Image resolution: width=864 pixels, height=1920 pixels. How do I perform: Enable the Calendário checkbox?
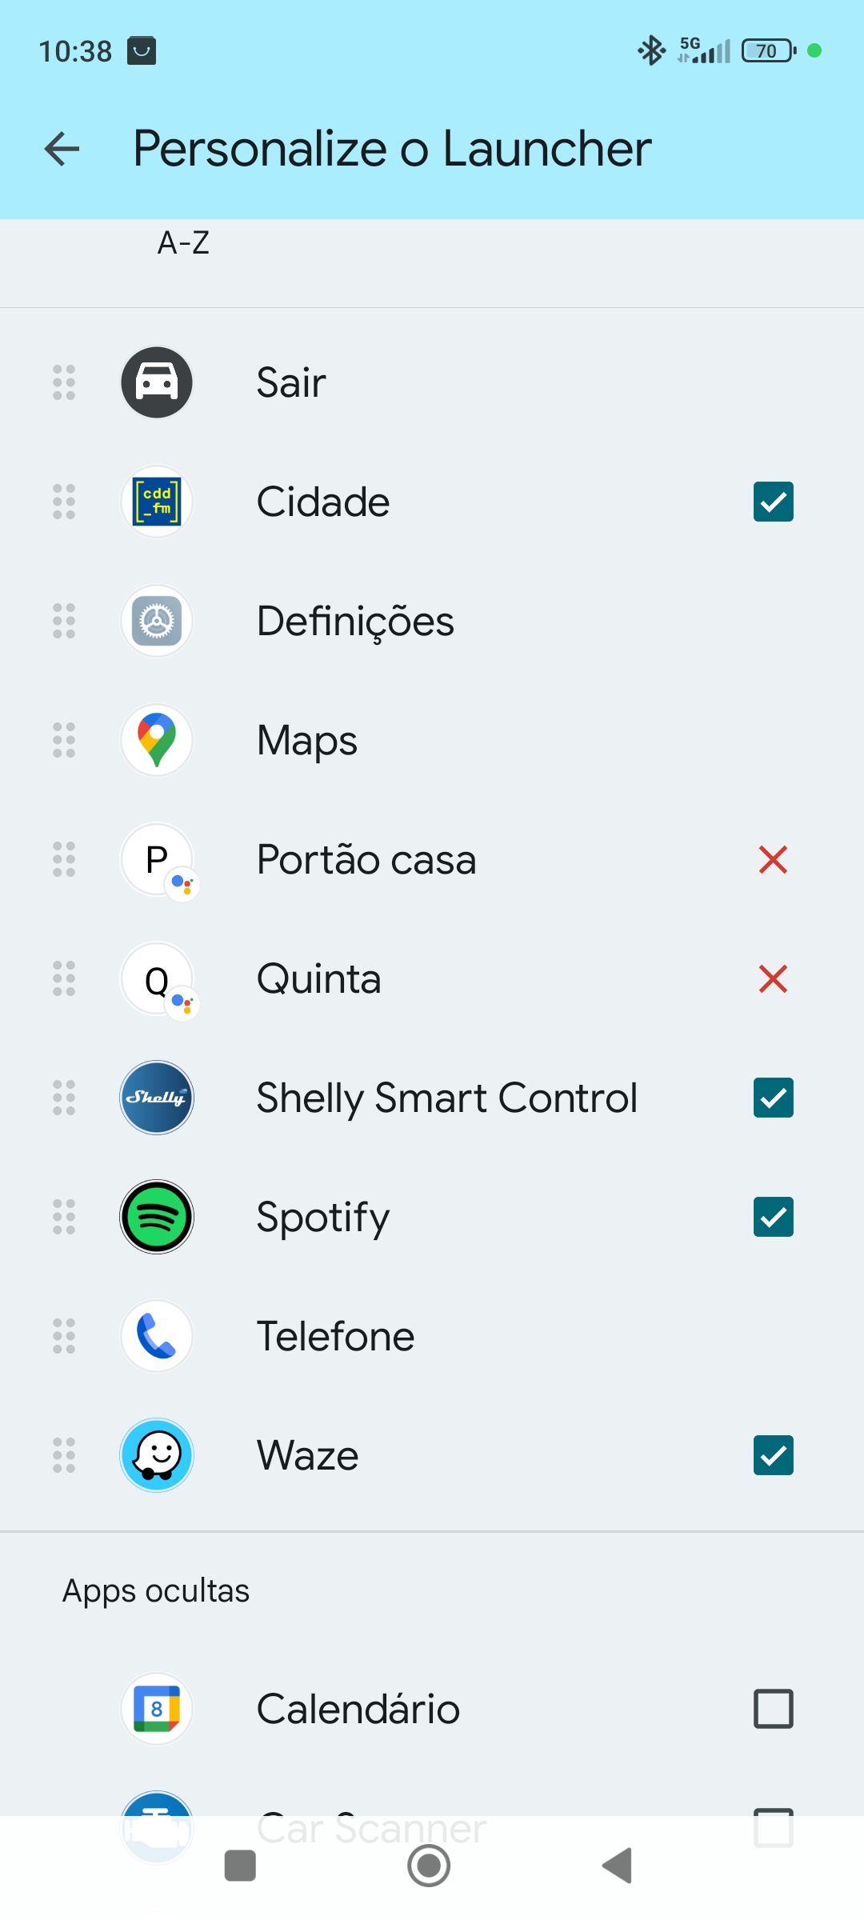[x=773, y=1709]
